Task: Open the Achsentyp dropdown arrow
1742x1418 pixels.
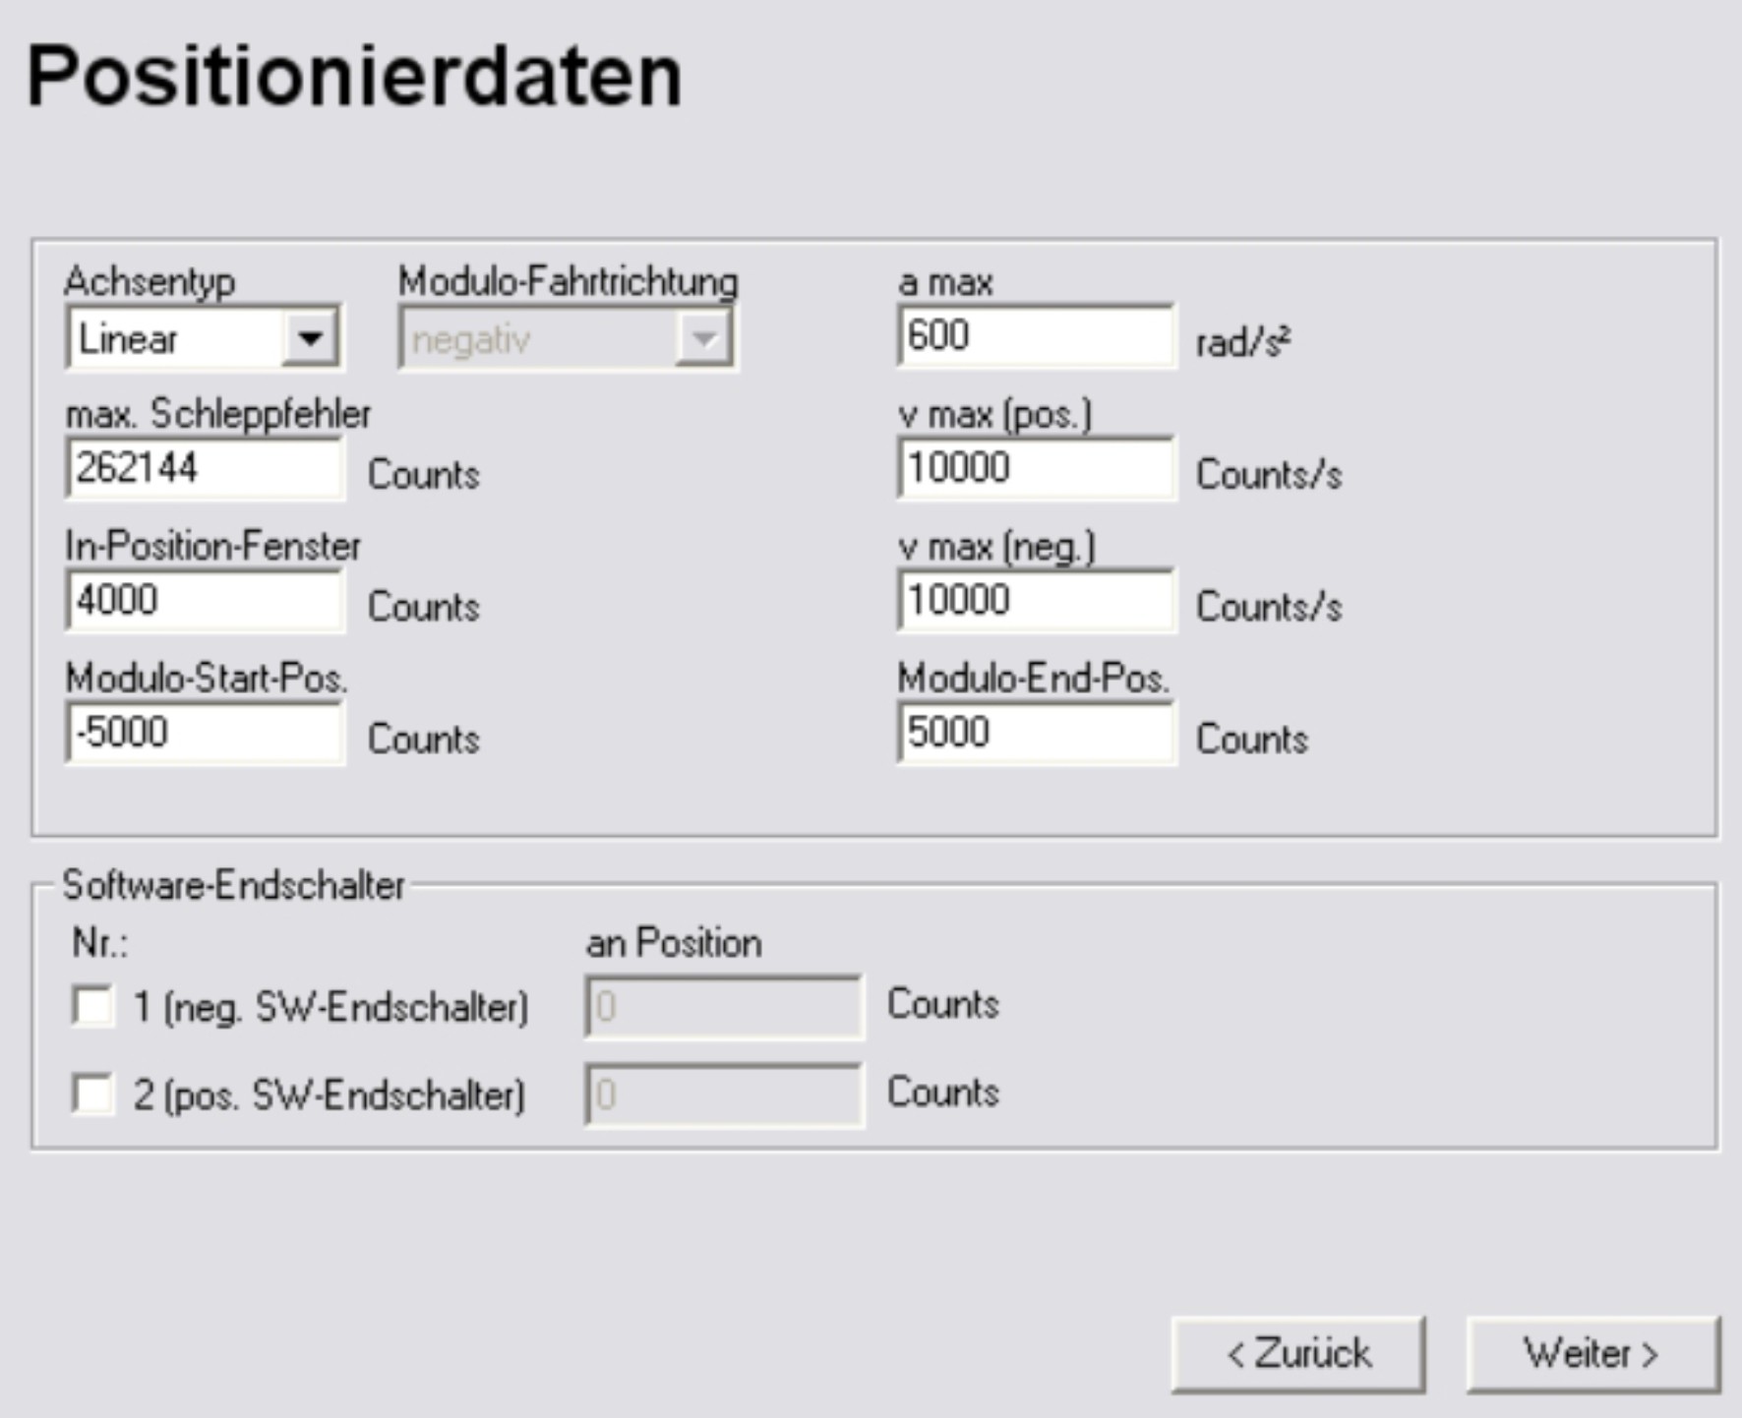Action: 310,339
